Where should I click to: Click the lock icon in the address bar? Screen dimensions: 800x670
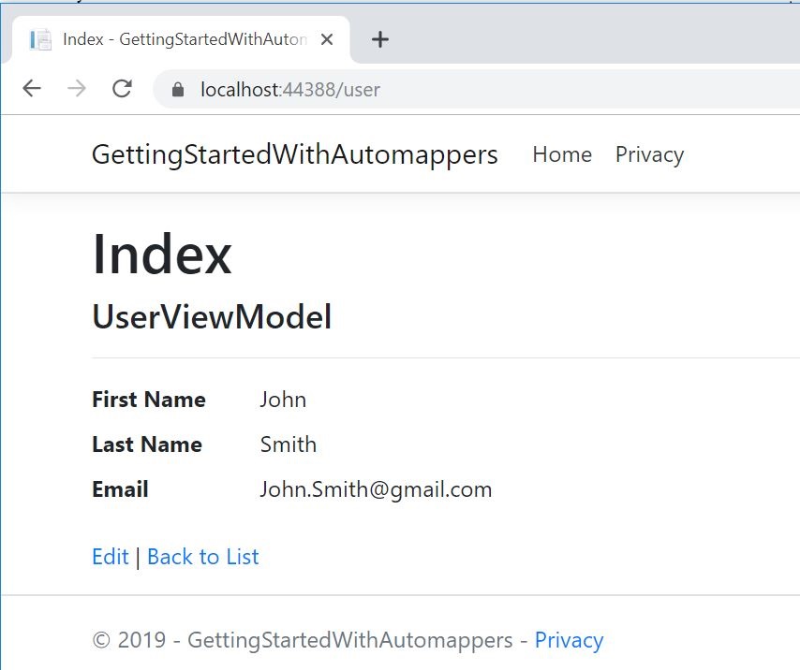(179, 90)
